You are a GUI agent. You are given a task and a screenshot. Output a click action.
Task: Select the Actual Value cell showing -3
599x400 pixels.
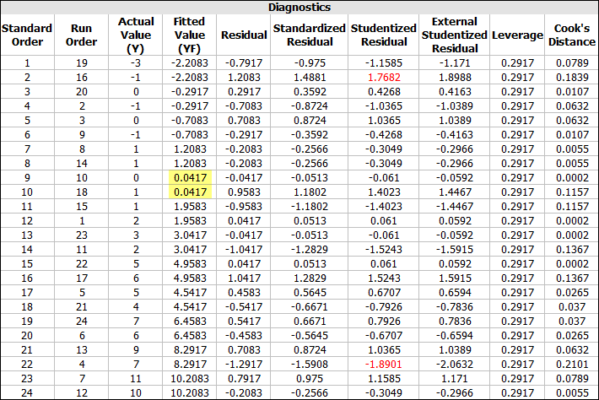(x=136, y=62)
